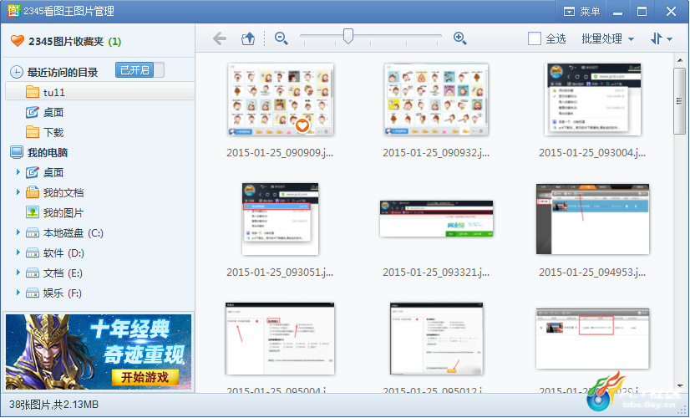The width and height of the screenshot is (690, 418).
Task: Select 我的电脑 tree node
Action: (x=48, y=152)
